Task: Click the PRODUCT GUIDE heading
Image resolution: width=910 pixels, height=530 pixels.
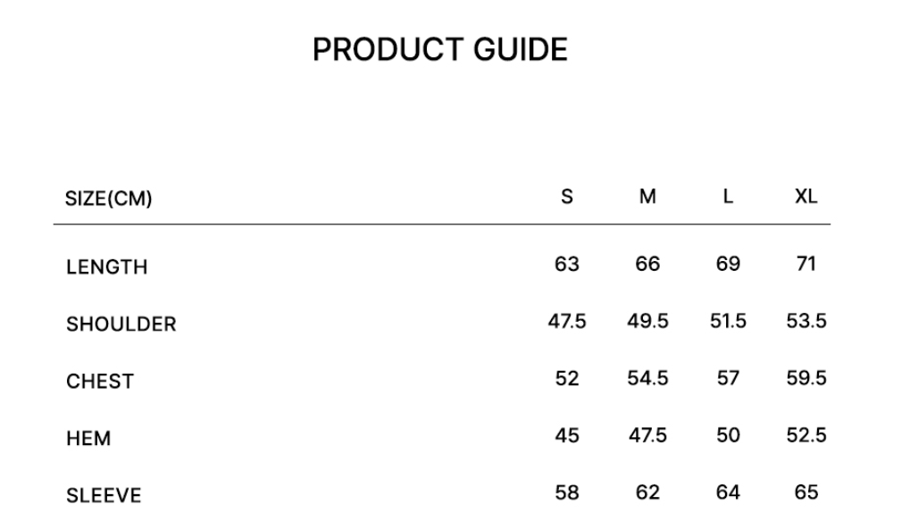Action: pos(440,50)
